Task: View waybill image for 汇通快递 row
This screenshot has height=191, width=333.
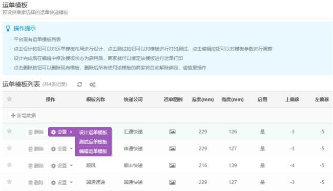Action: pos(172,132)
